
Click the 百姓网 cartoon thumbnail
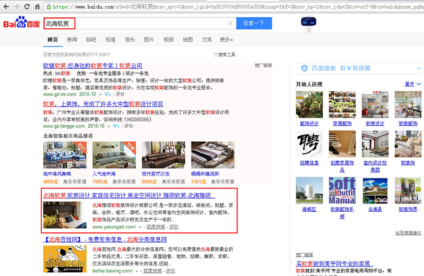click(x=65, y=259)
